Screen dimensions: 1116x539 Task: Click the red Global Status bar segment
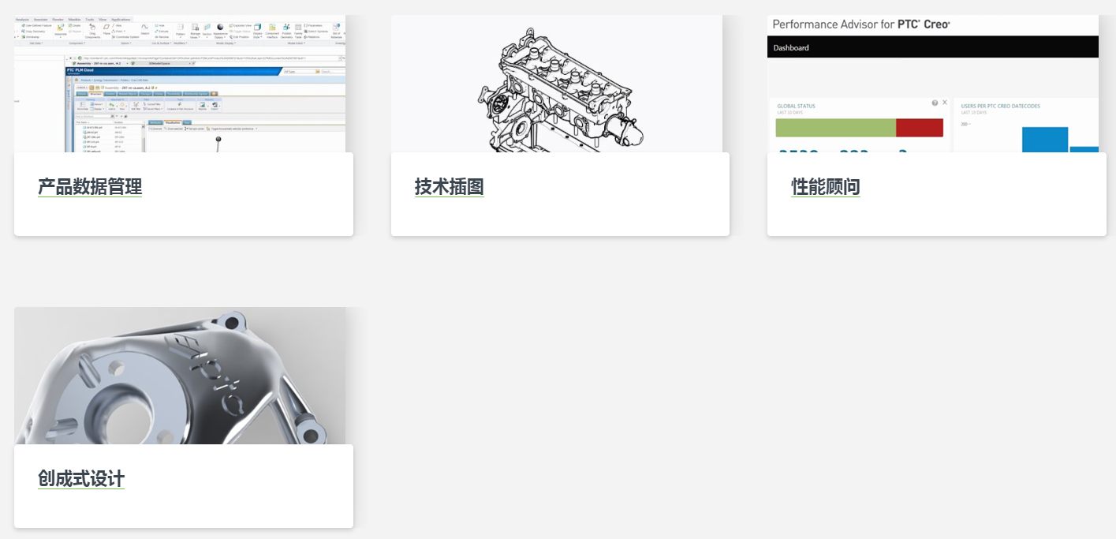(x=920, y=128)
